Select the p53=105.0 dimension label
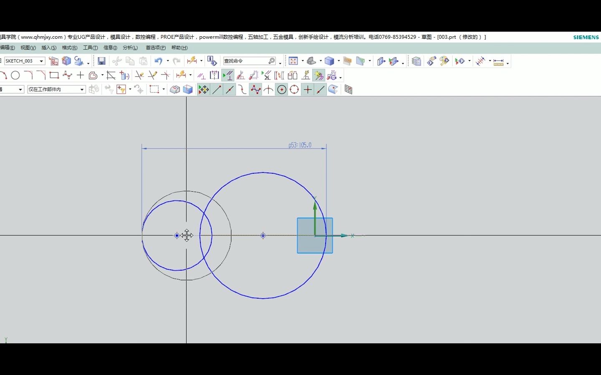 (300, 145)
